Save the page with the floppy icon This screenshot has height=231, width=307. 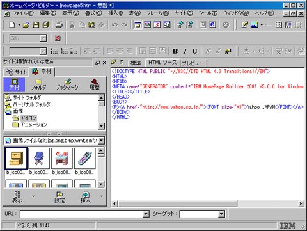36,25
